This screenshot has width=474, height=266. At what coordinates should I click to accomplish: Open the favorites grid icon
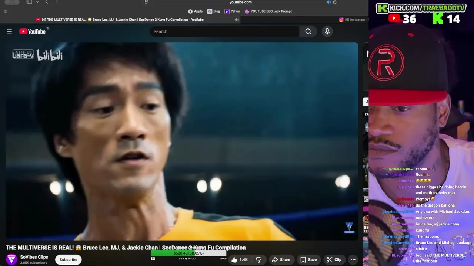coord(6,11)
